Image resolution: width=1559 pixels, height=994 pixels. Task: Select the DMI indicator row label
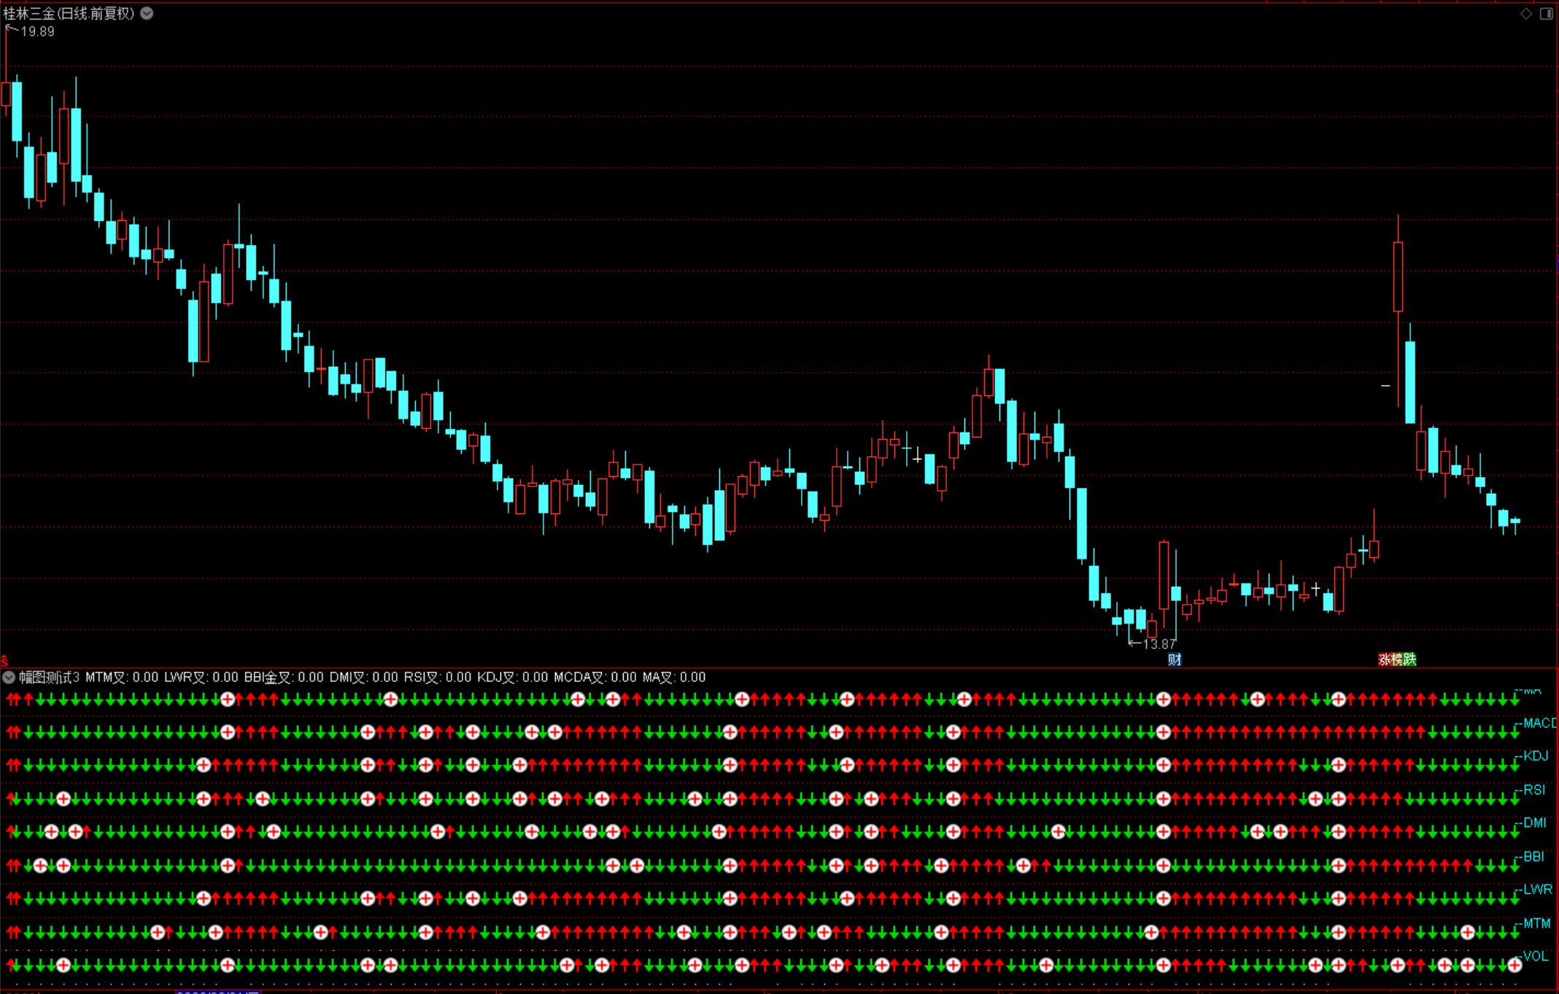(1534, 823)
